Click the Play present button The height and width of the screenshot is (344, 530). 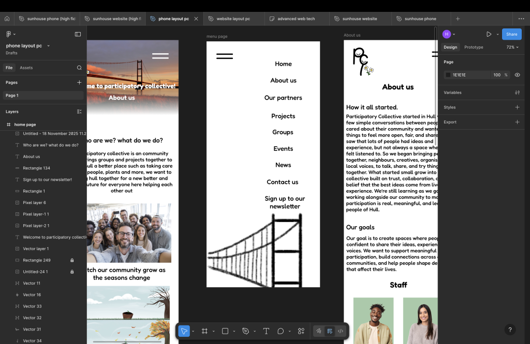coord(489,34)
